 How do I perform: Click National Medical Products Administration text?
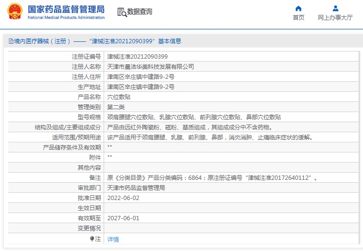[66, 17]
